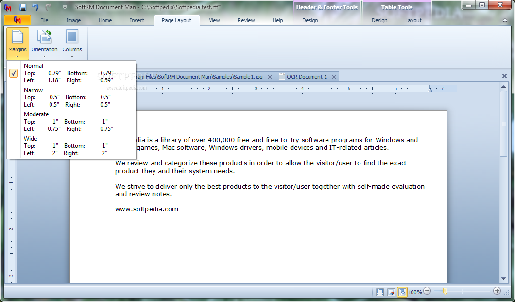Click the paragraph starting 'We review and categorize'
The image size is (515, 302).
(261, 167)
